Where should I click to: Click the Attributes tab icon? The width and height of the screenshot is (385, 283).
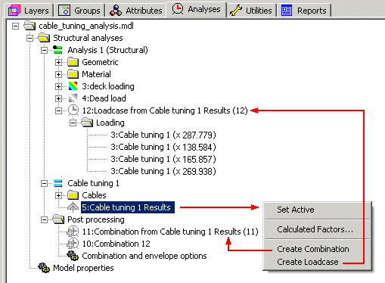click(116, 11)
